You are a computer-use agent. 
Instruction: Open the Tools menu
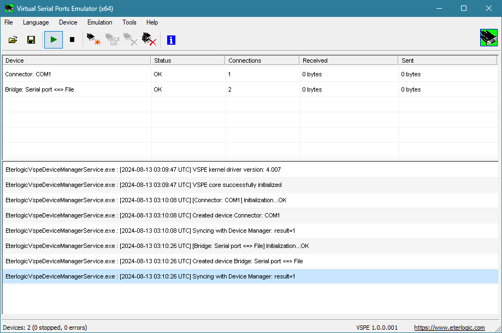(129, 22)
